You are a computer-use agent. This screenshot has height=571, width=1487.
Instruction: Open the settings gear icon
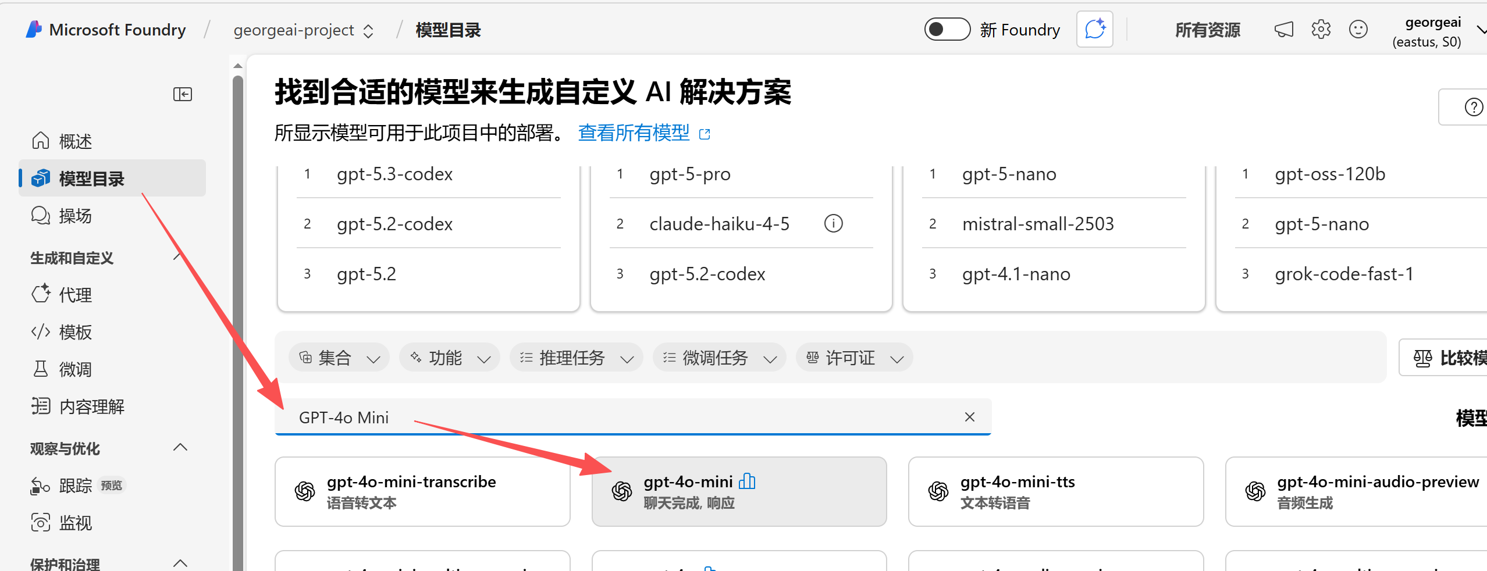[1321, 29]
